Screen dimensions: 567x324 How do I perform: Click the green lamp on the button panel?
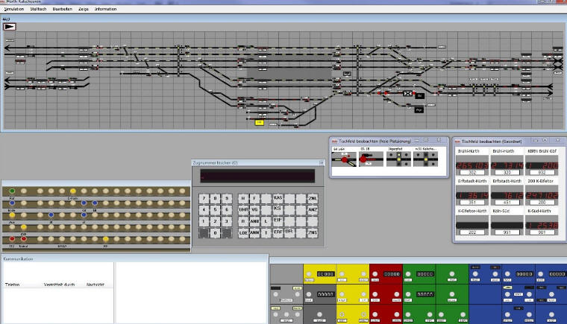12,191
